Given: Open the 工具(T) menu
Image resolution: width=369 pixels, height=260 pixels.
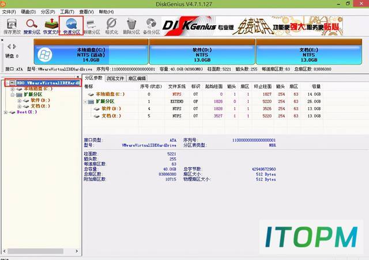Looking at the screenshot, I should tap(67, 12).
